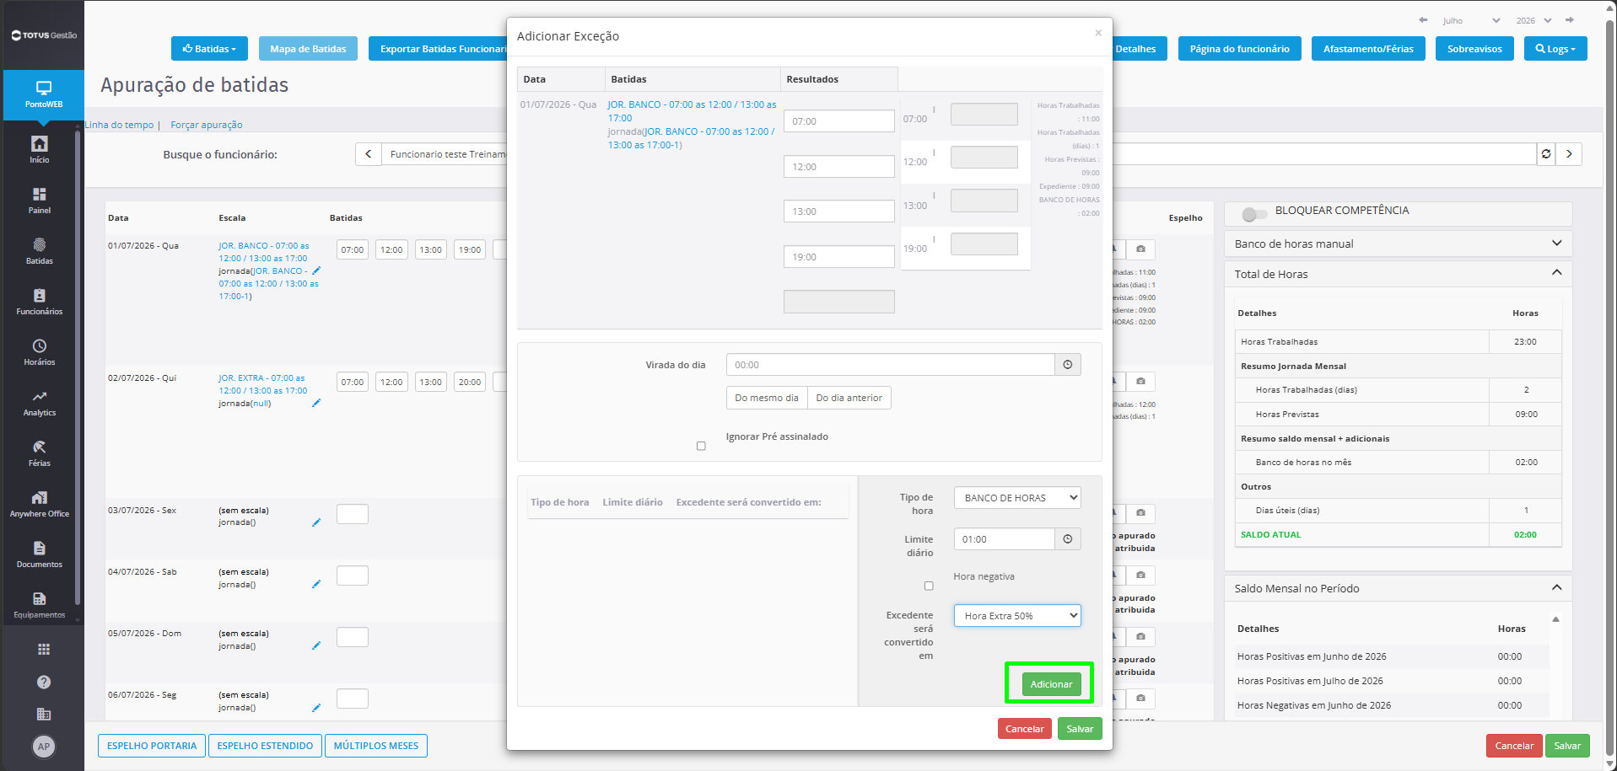
Task: Close the Adicionar Exceção dialog
Action: click(1098, 33)
